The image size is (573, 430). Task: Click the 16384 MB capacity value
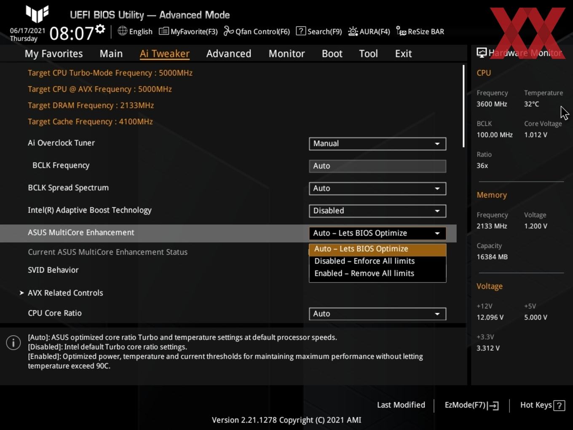click(492, 257)
